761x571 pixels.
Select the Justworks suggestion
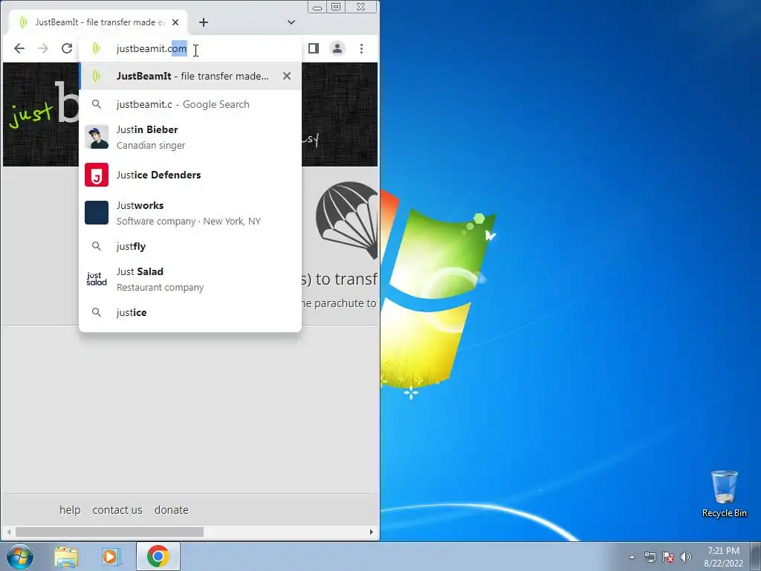[190, 213]
